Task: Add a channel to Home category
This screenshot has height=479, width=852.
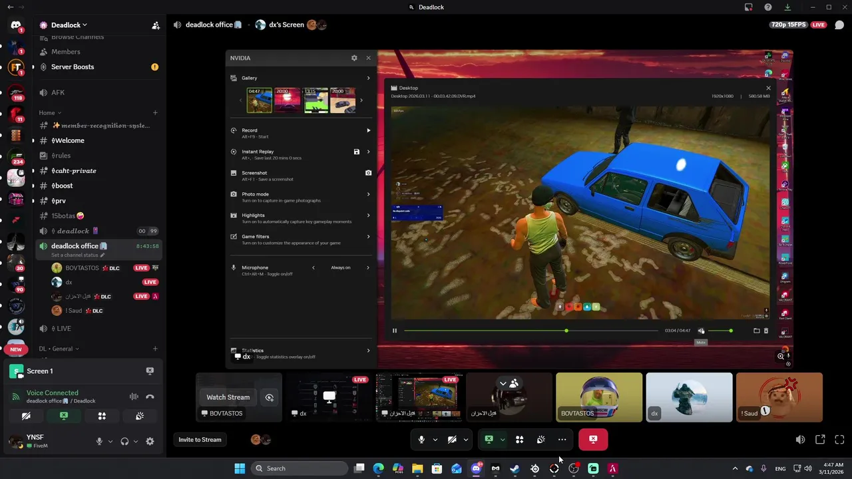Action: click(x=155, y=112)
